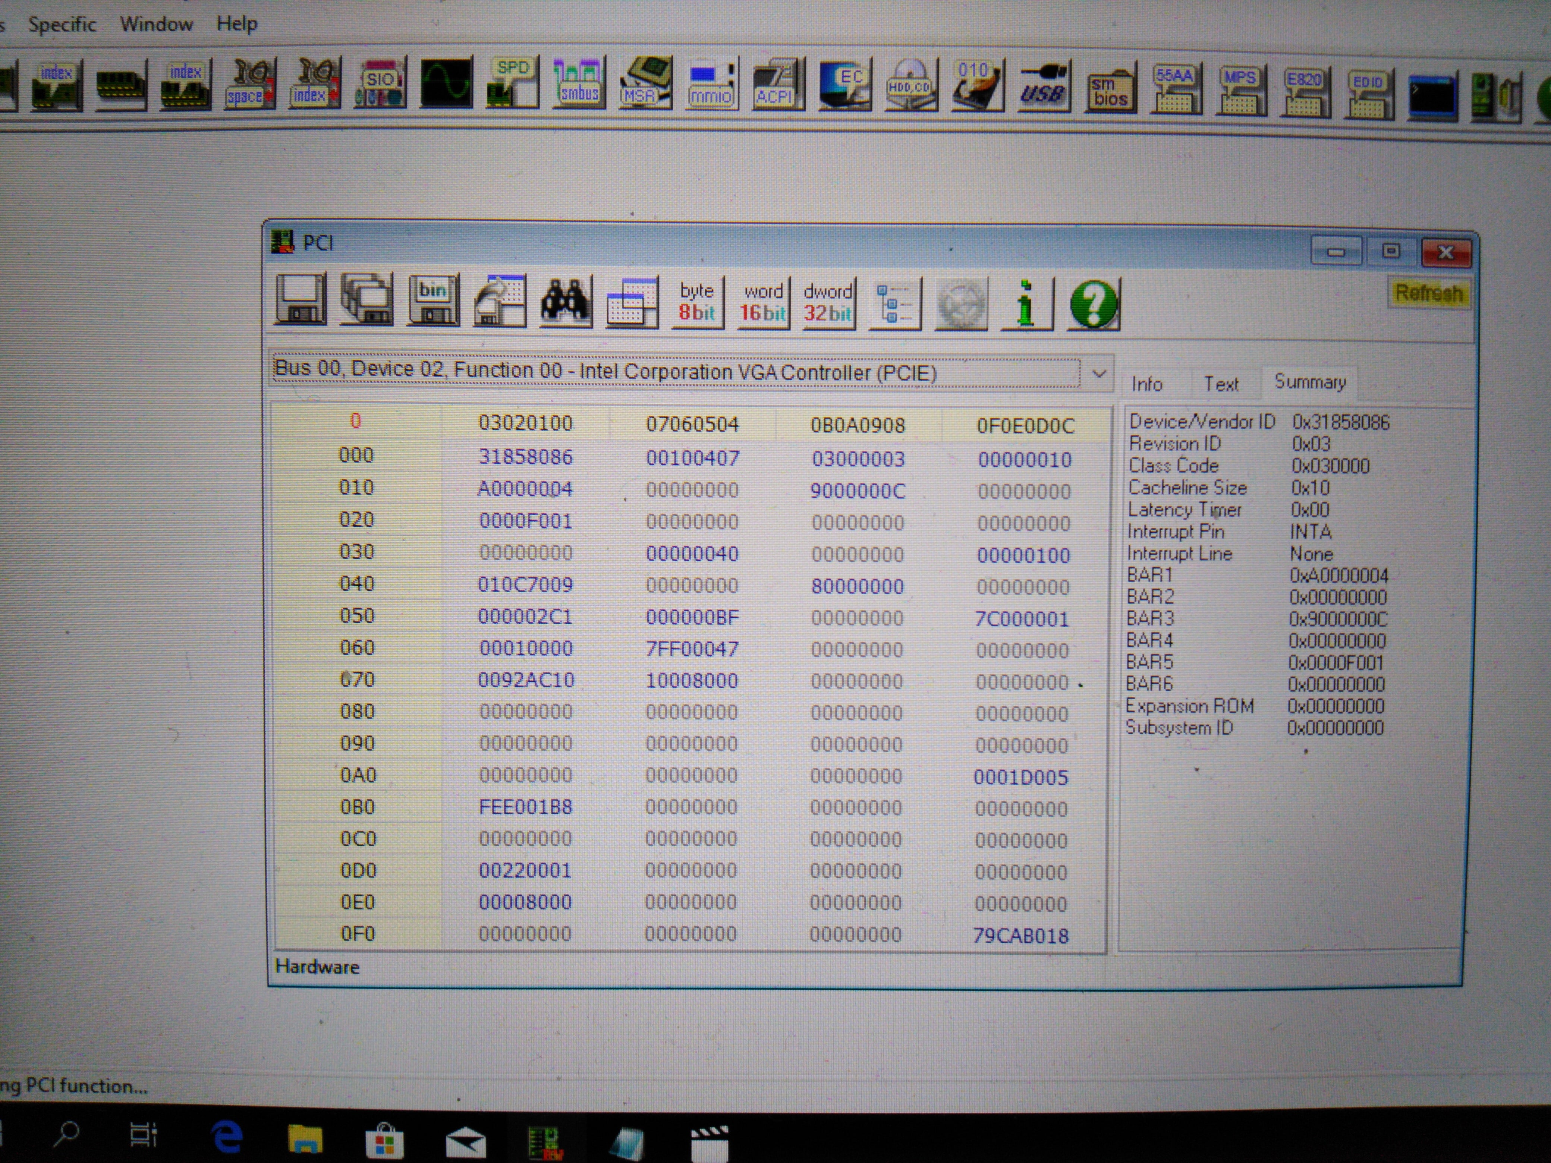Screen dimensions: 1551x1163
Task: Click Save icon in PCI window
Action: coord(300,299)
